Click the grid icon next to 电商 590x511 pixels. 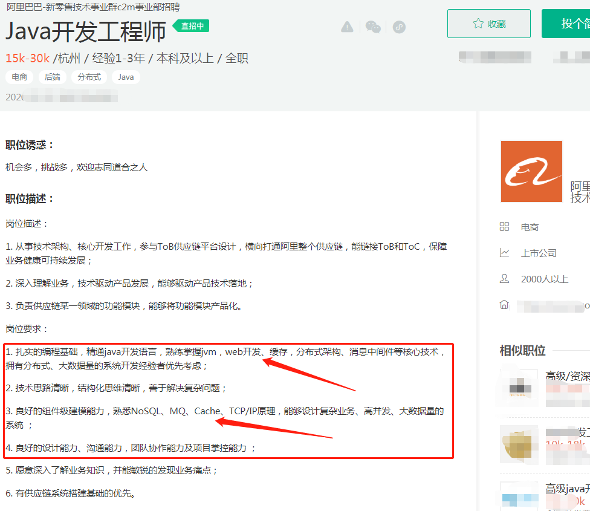click(505, 227)
